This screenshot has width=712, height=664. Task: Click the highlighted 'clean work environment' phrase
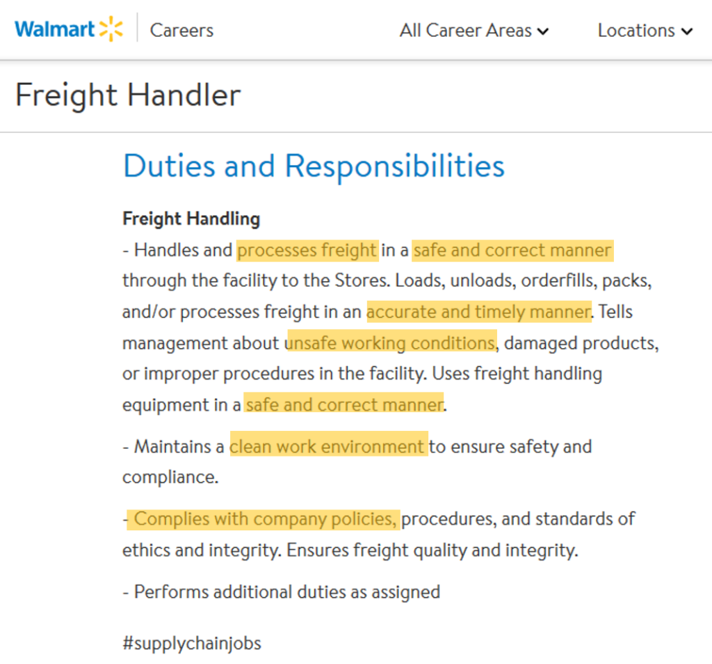(329, 446)
